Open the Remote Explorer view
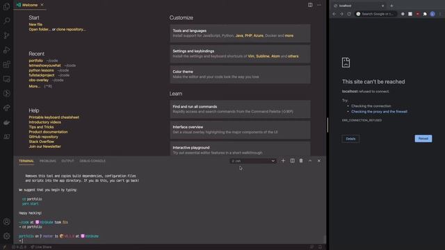This screenshot has width=445, height=250. point(6,78)
